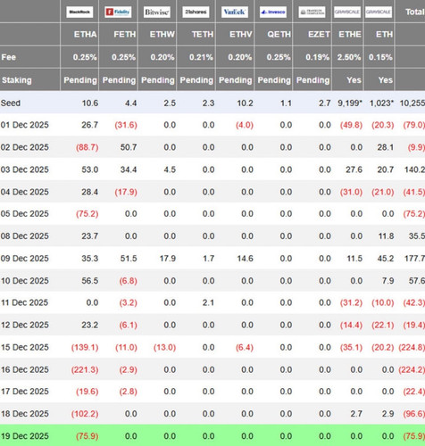The width and height of the screenshot is (425, 446).
Task: Click the Staking 'Pending' under ETHA
Action: 80,80
